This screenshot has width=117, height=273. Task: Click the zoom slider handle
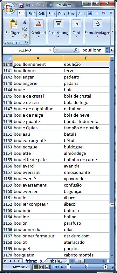[x=86, y=267]
